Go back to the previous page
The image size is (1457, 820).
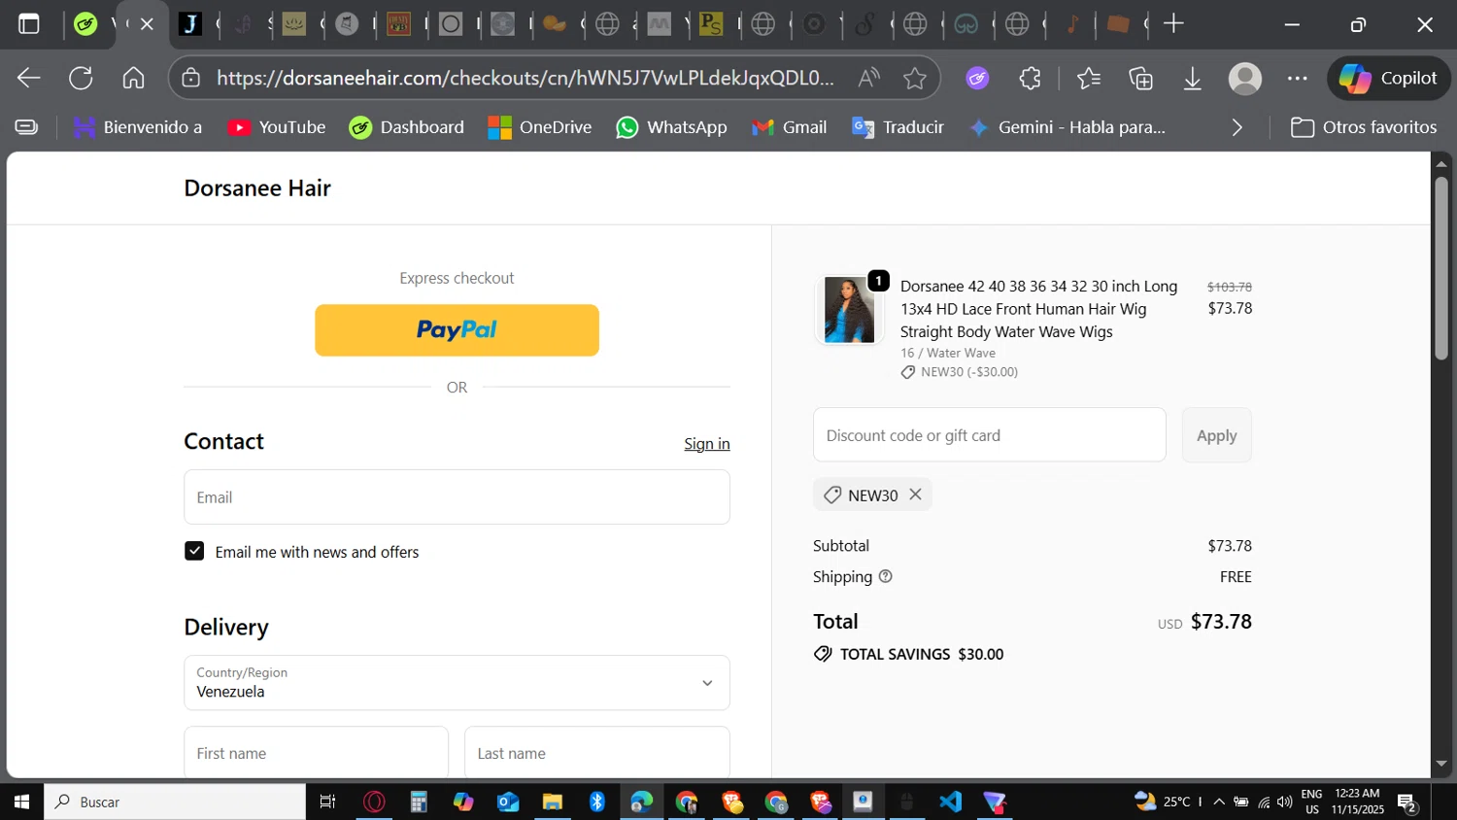click(x=29, y=79)
